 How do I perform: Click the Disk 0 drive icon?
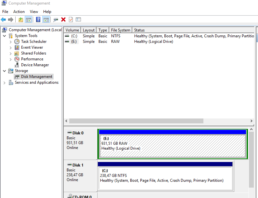[70, 132]
